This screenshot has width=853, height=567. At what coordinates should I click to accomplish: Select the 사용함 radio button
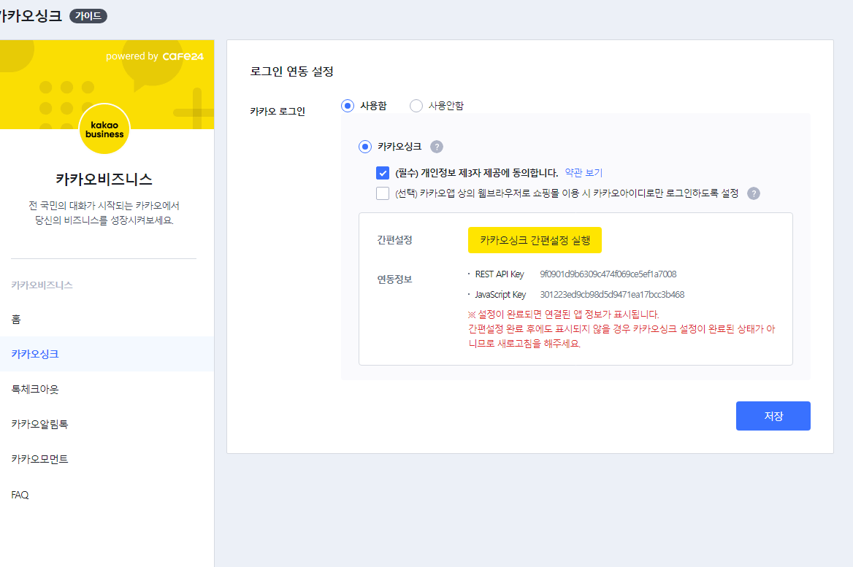pos(348,106)
